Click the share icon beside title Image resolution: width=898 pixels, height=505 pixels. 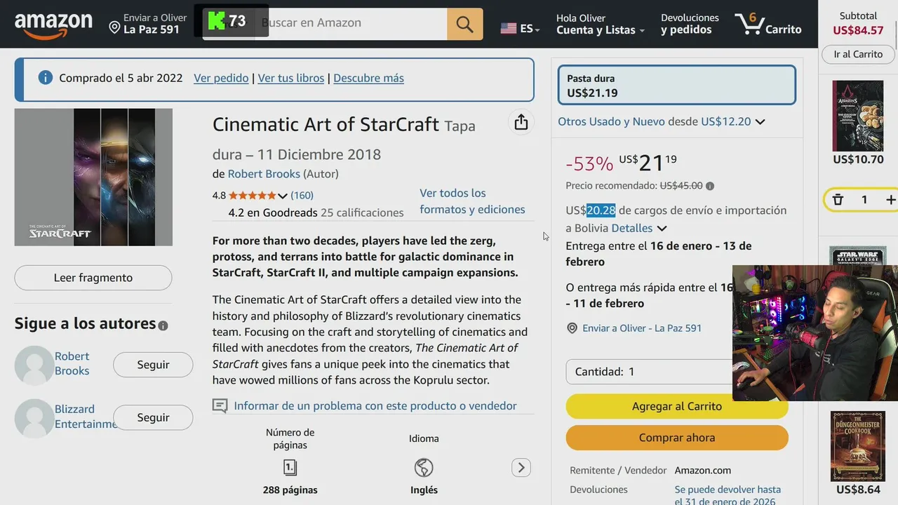tap(521, 123)
